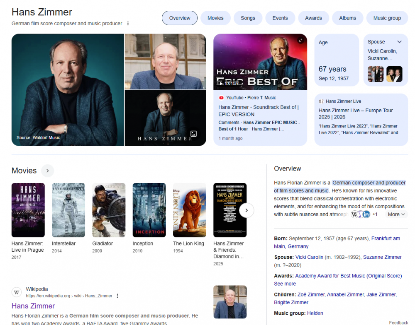Open the Hans Zimmer Wikipedia result title
Viewport: 415px width, 325px height.
[33, 306]
